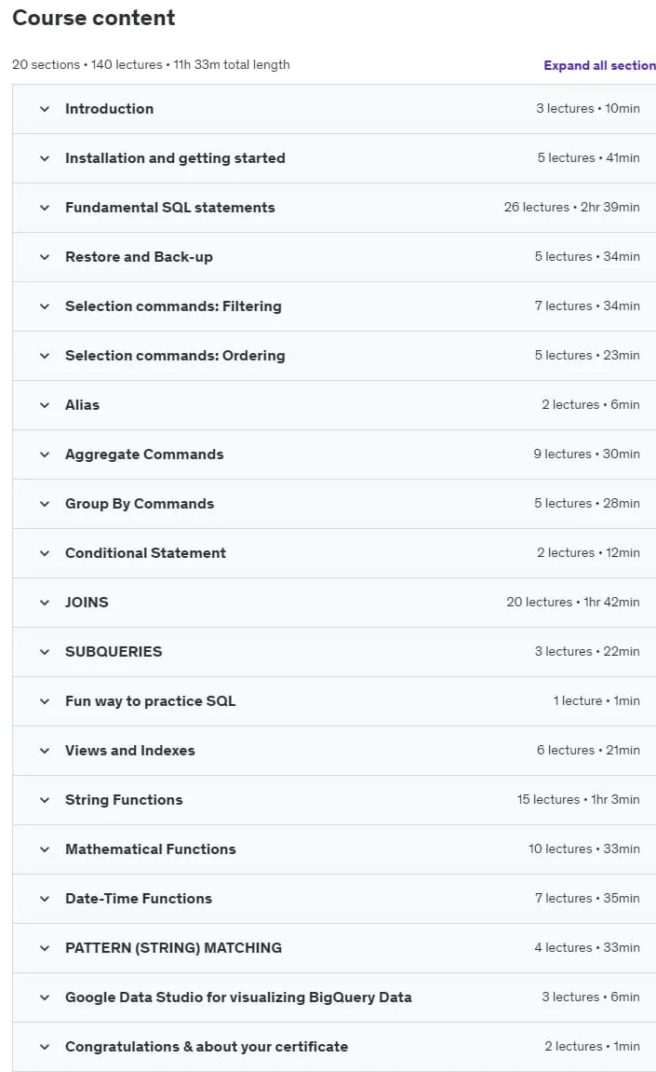
Task: Expand the JOINS section
Action: (334, 603)
